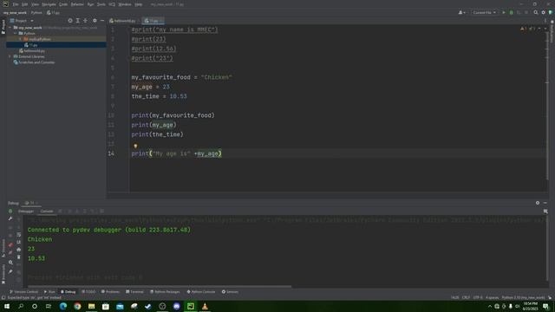555x312 pixels.
Task: Click the pin tab icon in Debug sidebar
Action: [10, 271]
